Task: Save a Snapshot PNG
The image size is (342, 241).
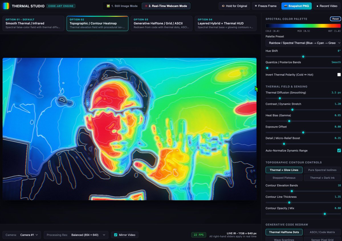Action: (296, 6)
